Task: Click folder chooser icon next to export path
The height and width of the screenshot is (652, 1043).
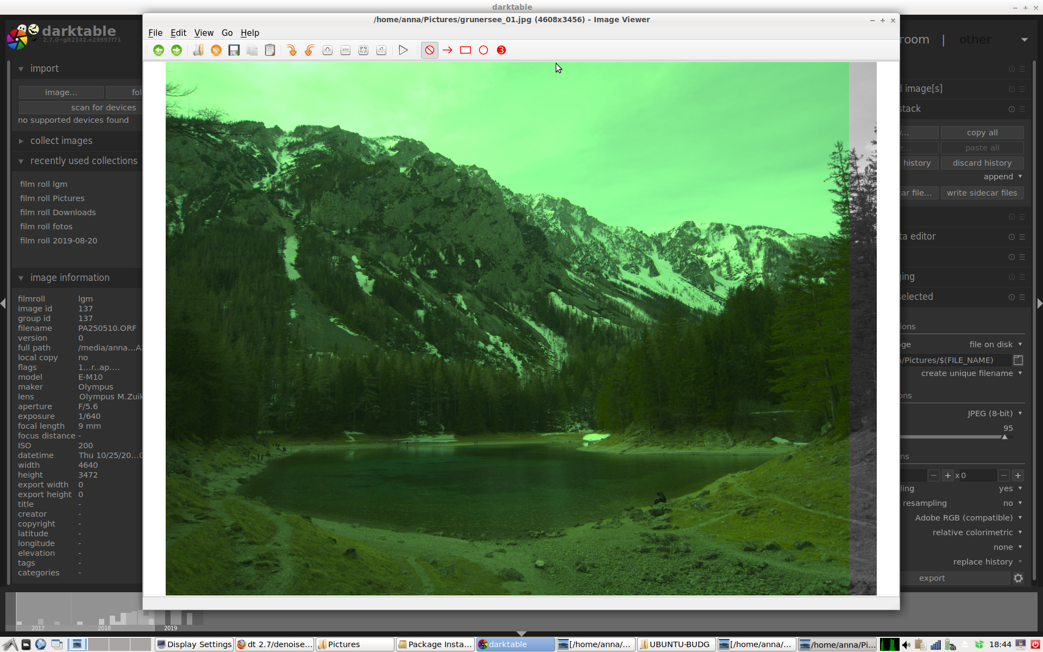Action: pyautogui.click(x=1019, y=360)
